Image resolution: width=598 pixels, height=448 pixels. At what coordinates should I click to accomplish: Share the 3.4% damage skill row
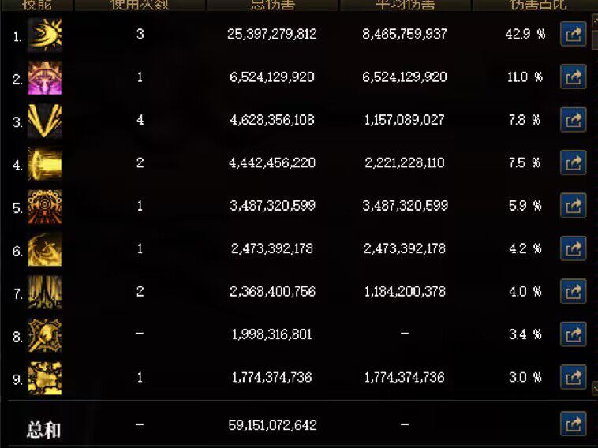(x=573, y=334)
